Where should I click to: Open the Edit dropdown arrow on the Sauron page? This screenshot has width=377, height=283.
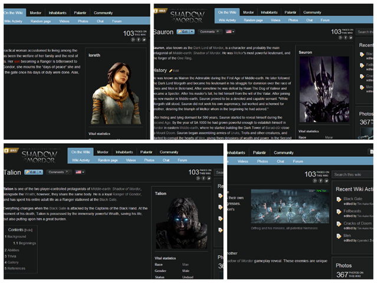click(x=192, y=31)
